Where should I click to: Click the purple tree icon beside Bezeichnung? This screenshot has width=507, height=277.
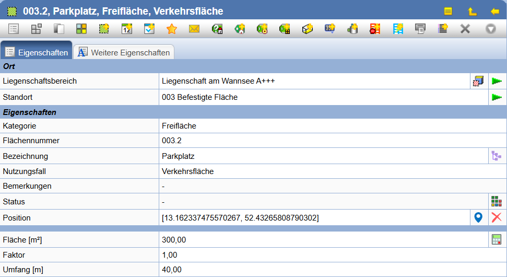[x=497, y=156]
